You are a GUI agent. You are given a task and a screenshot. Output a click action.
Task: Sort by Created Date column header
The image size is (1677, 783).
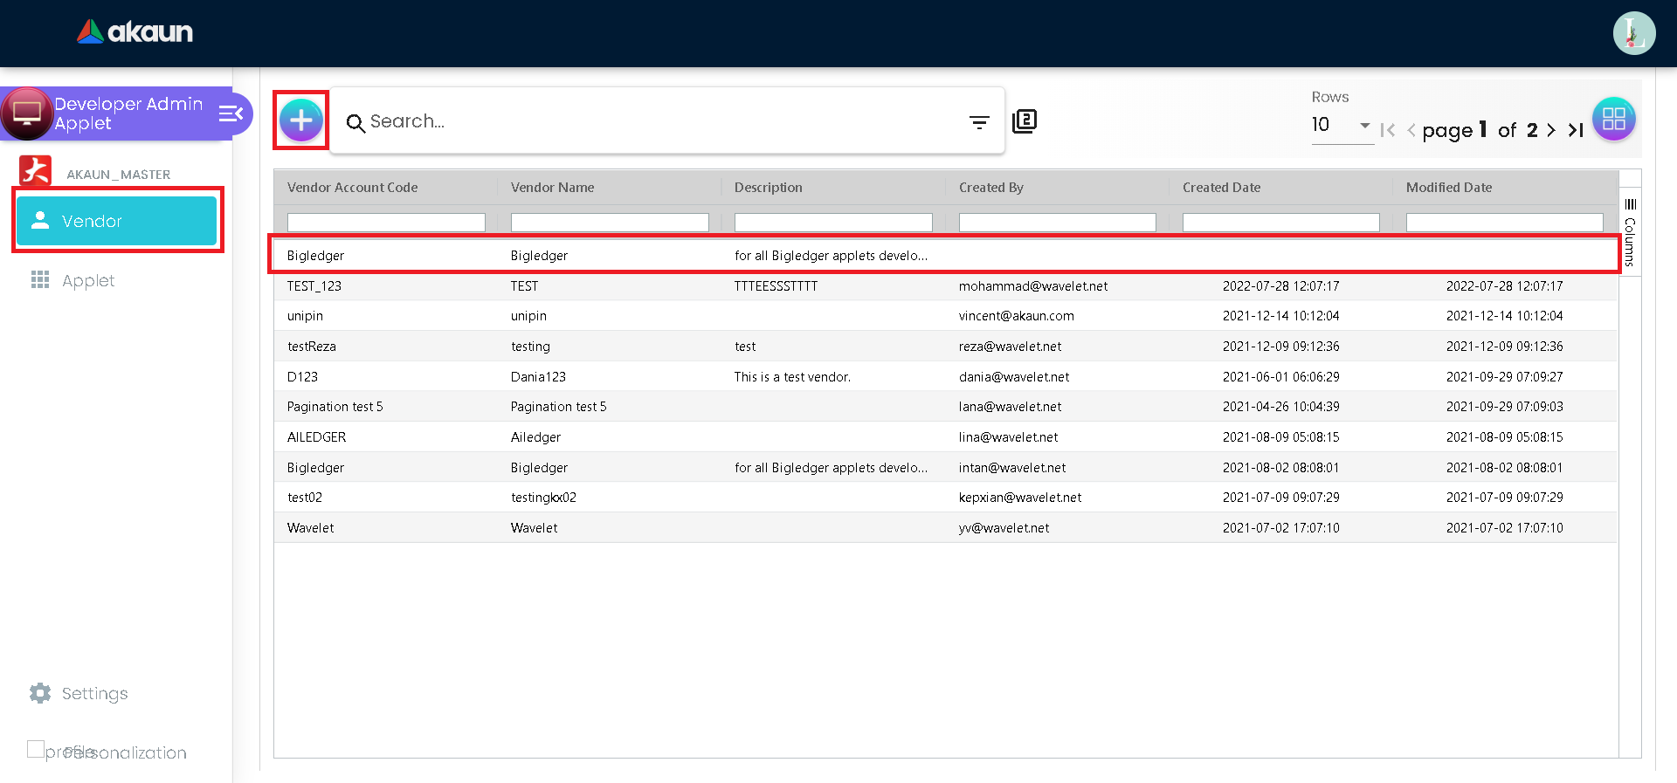point(1221,188)
